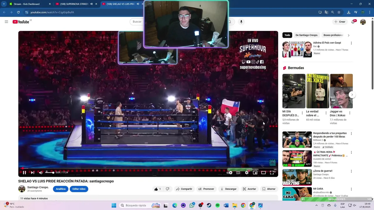Click the Chrome address bar URL

tap(52, 12)
